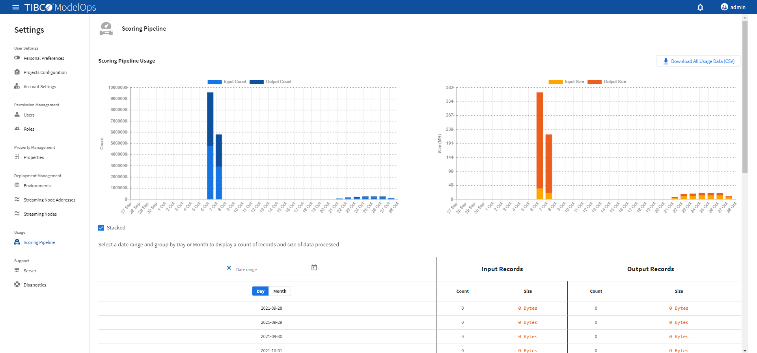Select the Day grouping button
This screenshot has height=353, width=757.
pyautogui.click(x=261, y=291)
